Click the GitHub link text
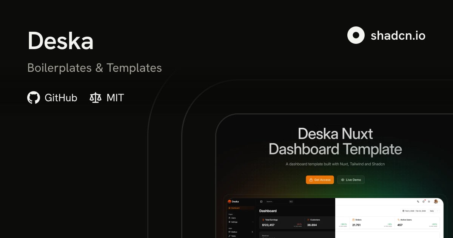Viewport: 453px width, 238px height. pos(61,98)
